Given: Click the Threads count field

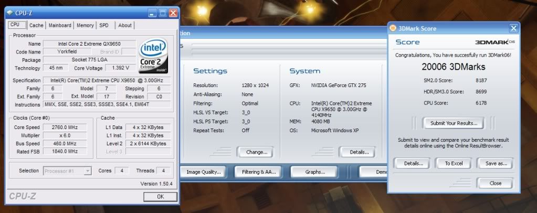Looking at the screenshot, I should click(163, 171).
